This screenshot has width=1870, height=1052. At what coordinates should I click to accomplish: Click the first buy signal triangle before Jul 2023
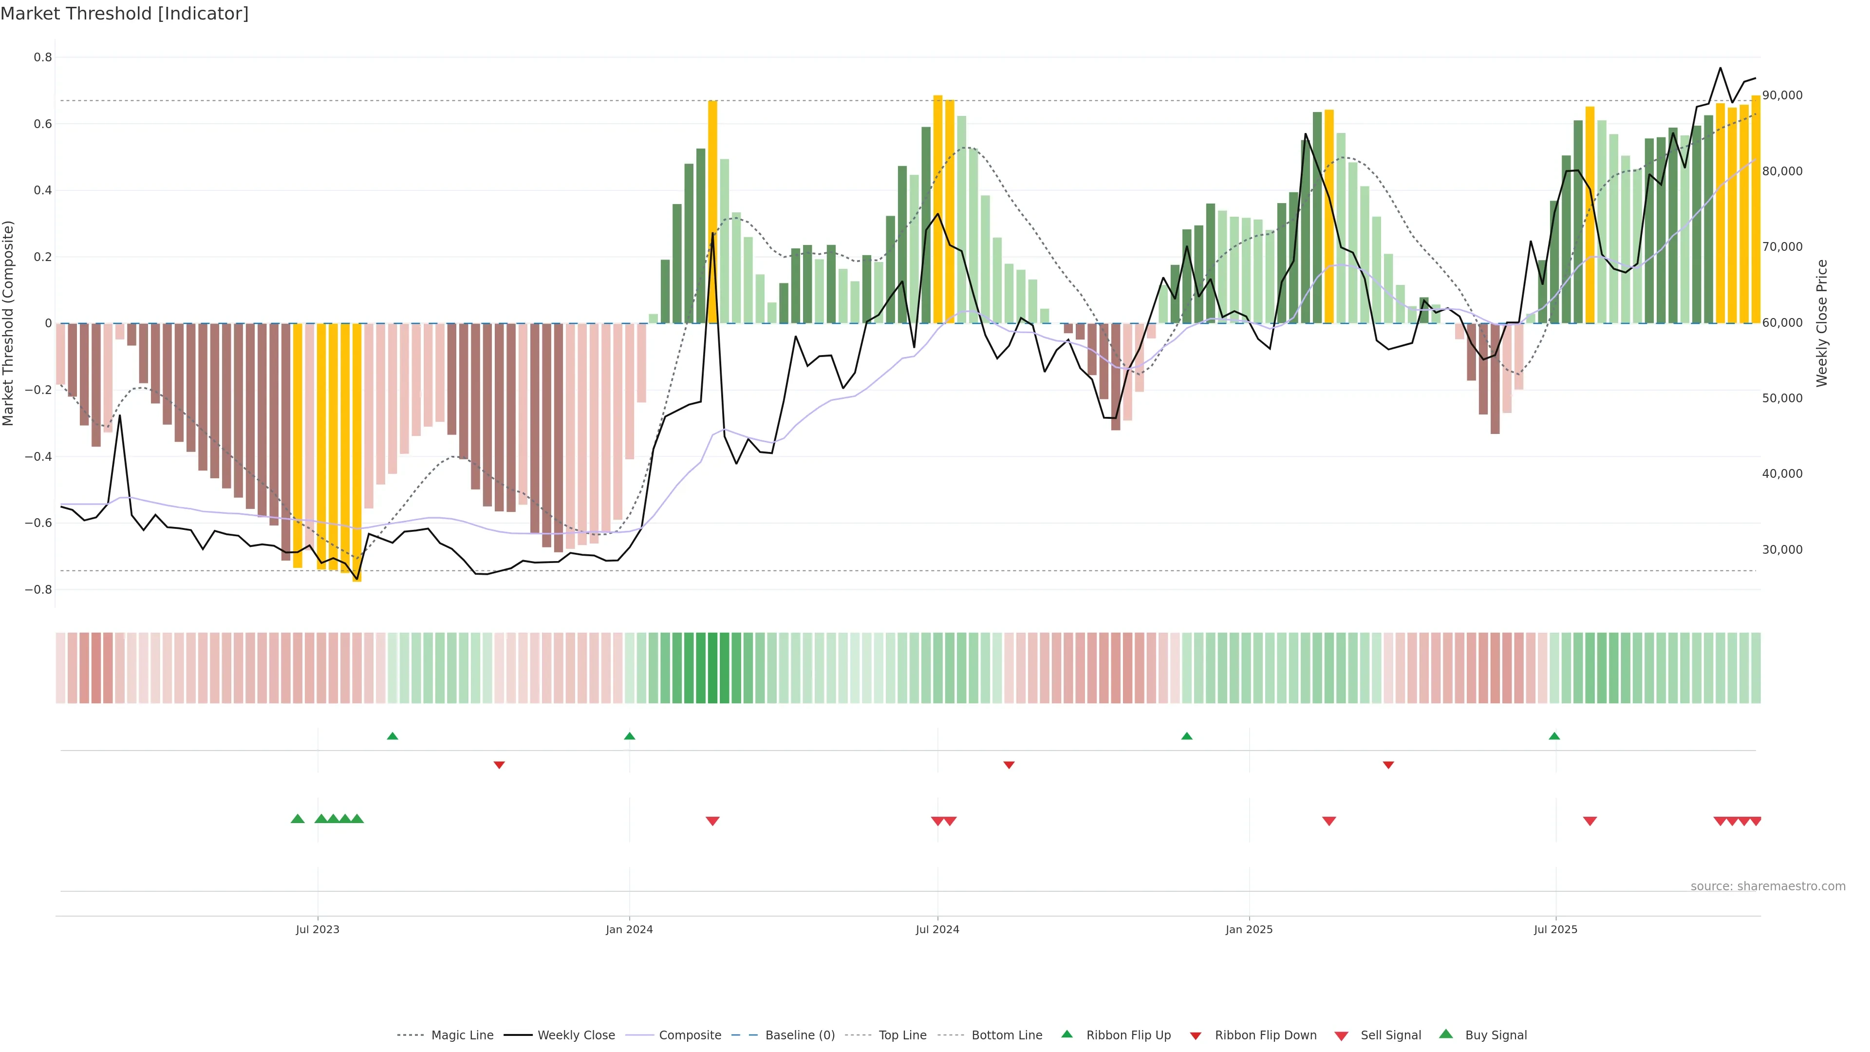(x=298, y=819)
